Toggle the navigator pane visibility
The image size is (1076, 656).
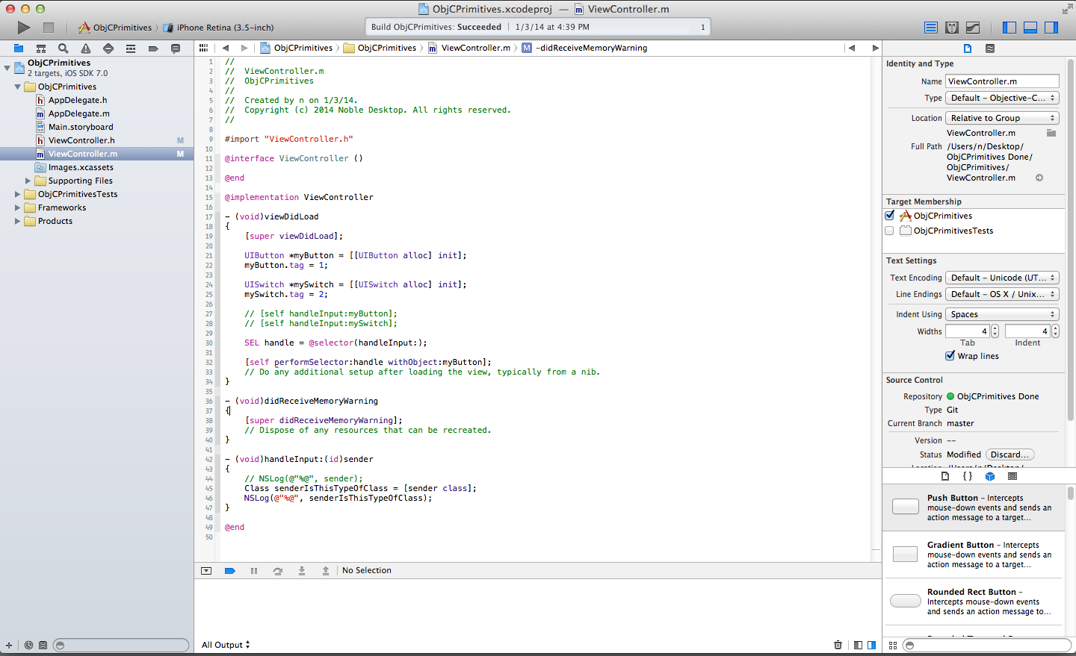point(1009,28)
